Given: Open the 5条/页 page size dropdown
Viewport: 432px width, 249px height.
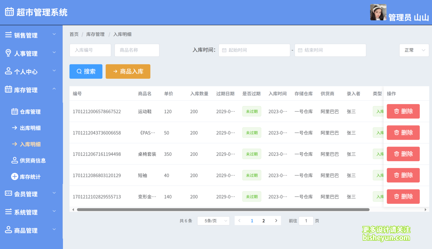Looking at the screenshot, I should tap(213, 221).
